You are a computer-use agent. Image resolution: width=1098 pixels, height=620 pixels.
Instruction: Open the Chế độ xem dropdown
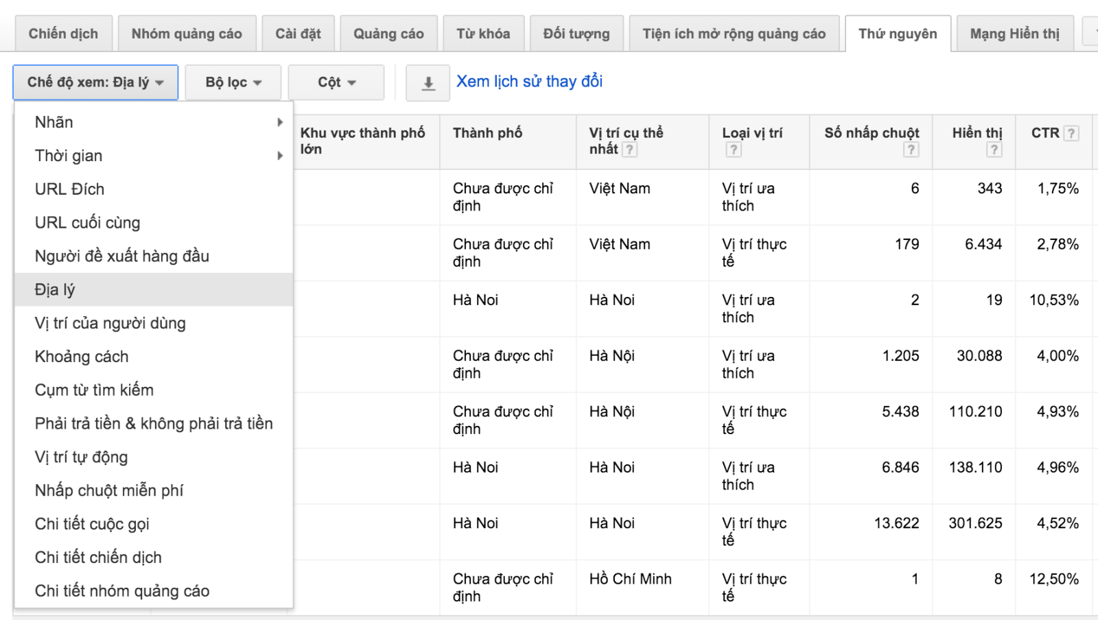(95, 82)
